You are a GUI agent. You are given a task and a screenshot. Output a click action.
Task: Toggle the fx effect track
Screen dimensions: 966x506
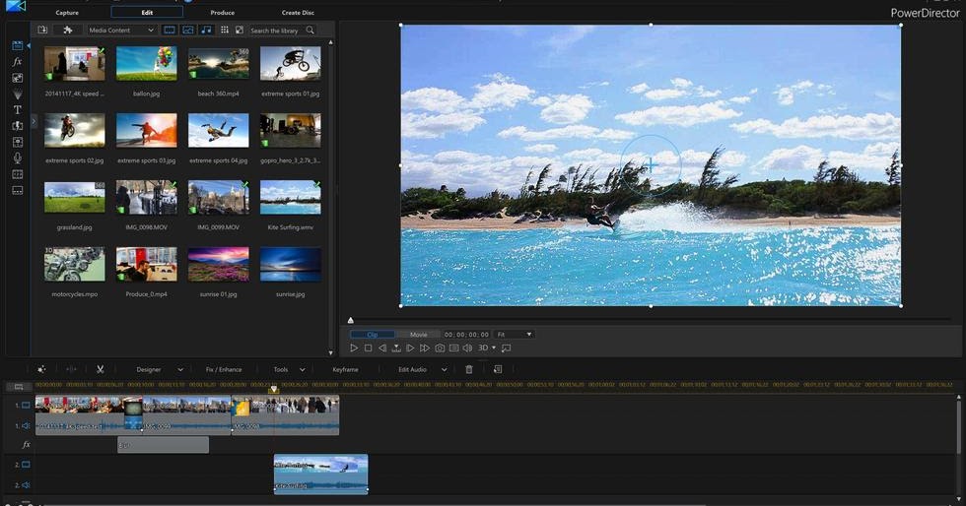[x=26, y=444]
